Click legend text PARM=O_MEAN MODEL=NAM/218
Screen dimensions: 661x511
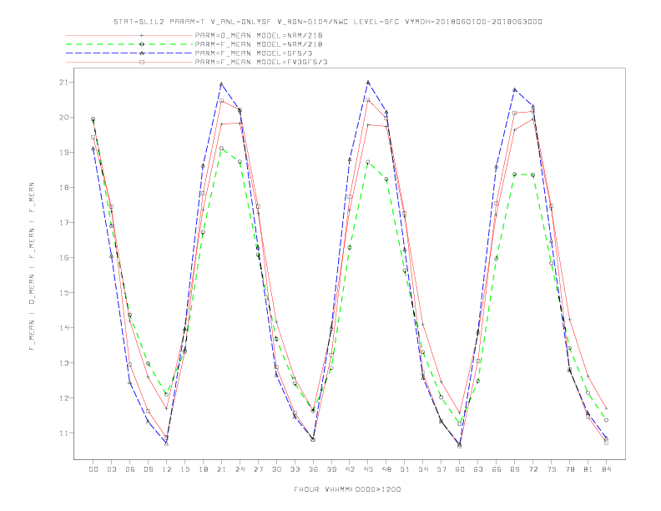tap(259, 35)
